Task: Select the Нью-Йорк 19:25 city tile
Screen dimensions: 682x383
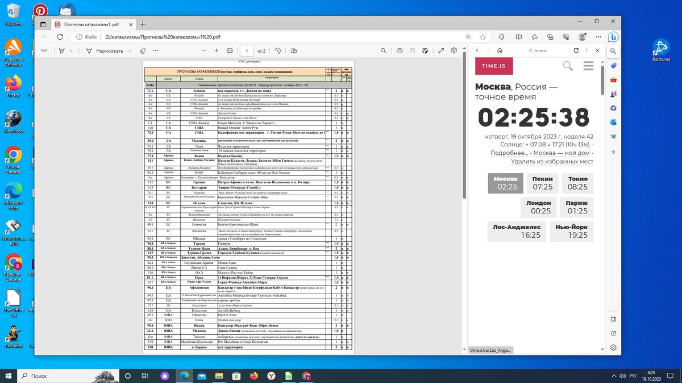Action: [570, 231]
